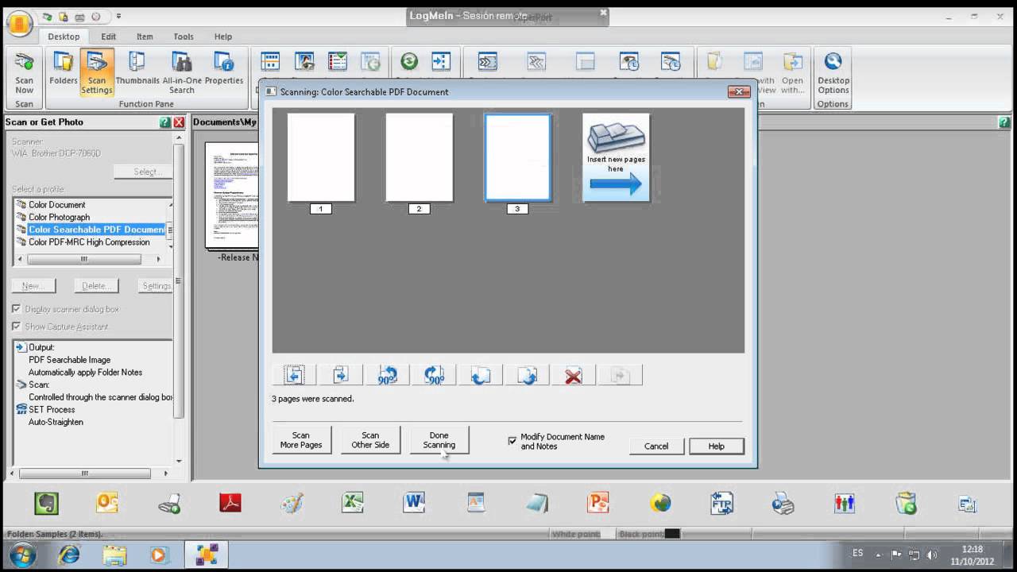
Task: Open Desktop Options
Action: pos(833,71)
